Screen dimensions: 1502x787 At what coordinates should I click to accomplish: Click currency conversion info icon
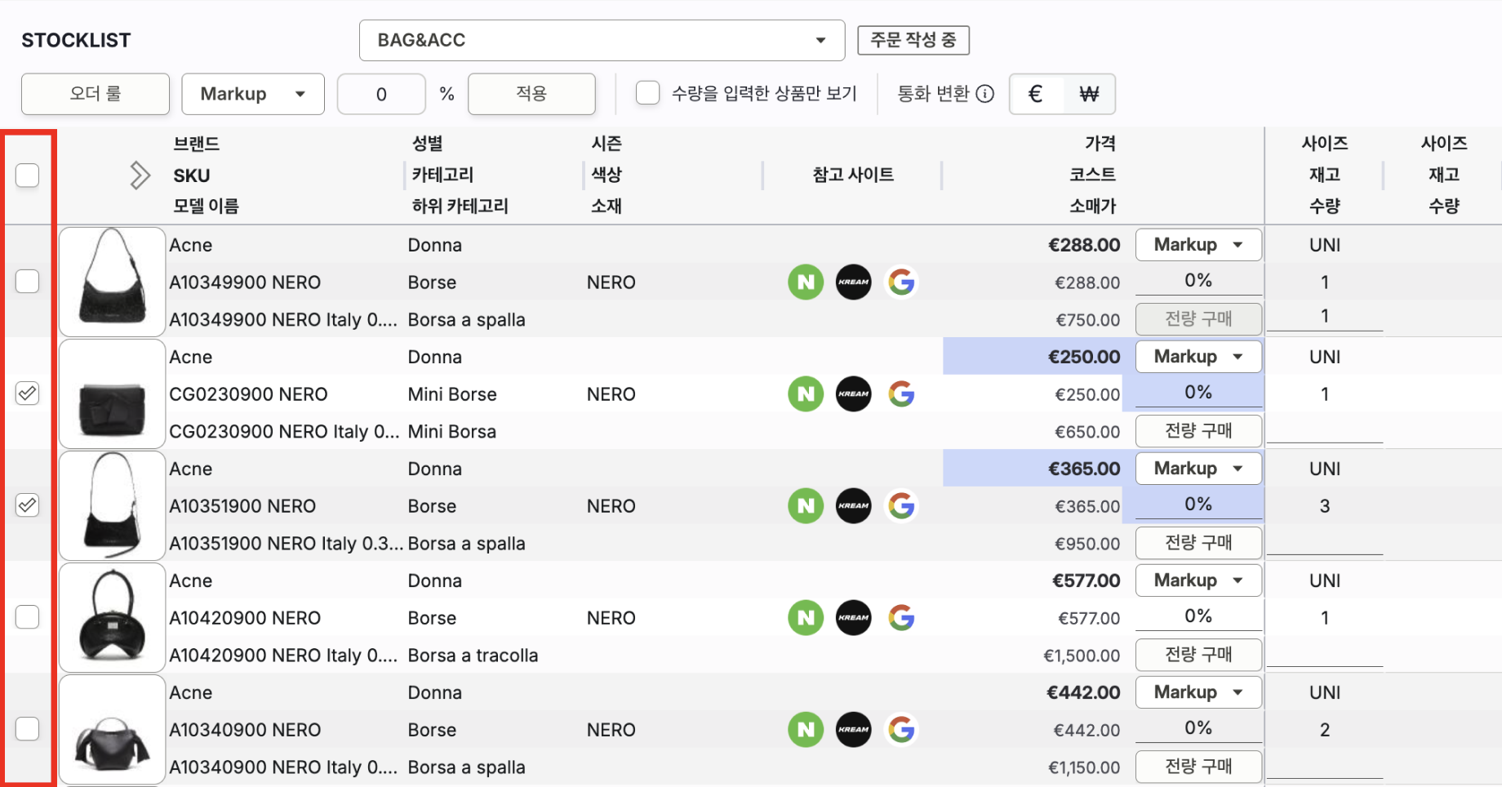coord(985,94)
